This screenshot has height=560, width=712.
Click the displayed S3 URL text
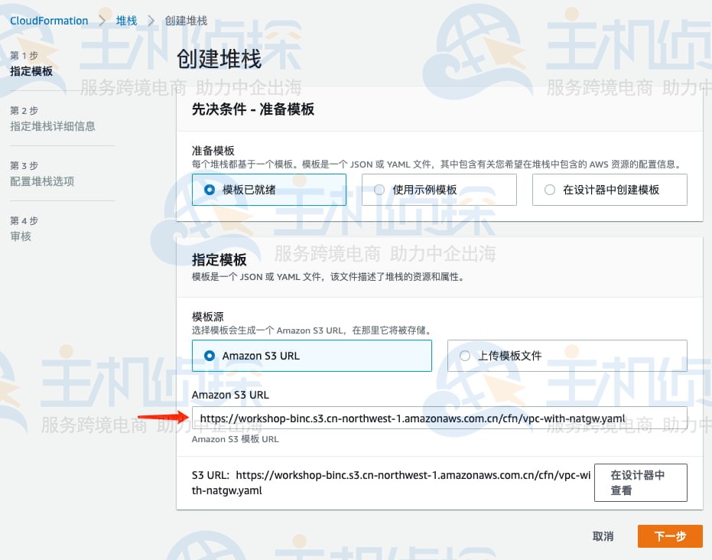pyautogui.click(x=390, y=483)
